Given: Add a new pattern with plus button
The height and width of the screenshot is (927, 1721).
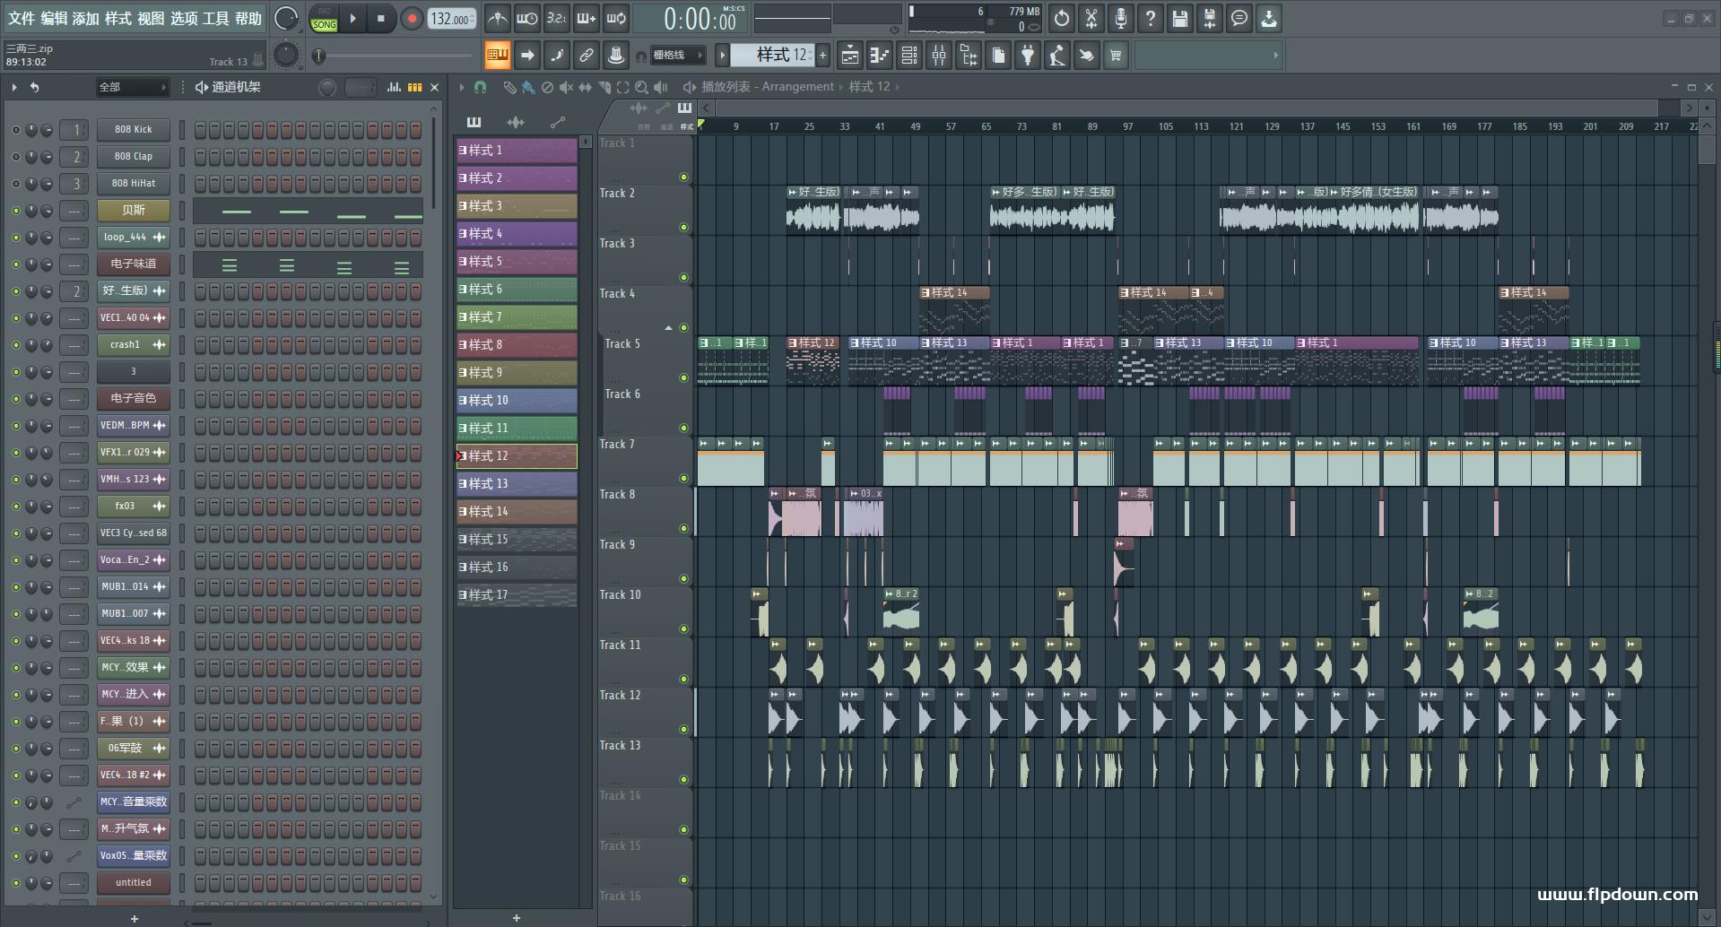Looking at the screenshot, I should point(822,56).
